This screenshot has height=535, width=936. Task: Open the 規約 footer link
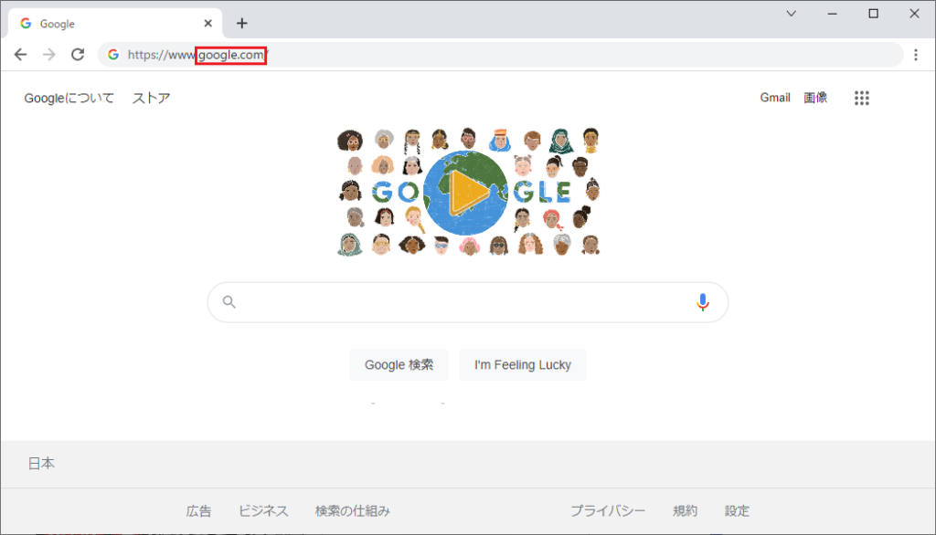(685, 511)
